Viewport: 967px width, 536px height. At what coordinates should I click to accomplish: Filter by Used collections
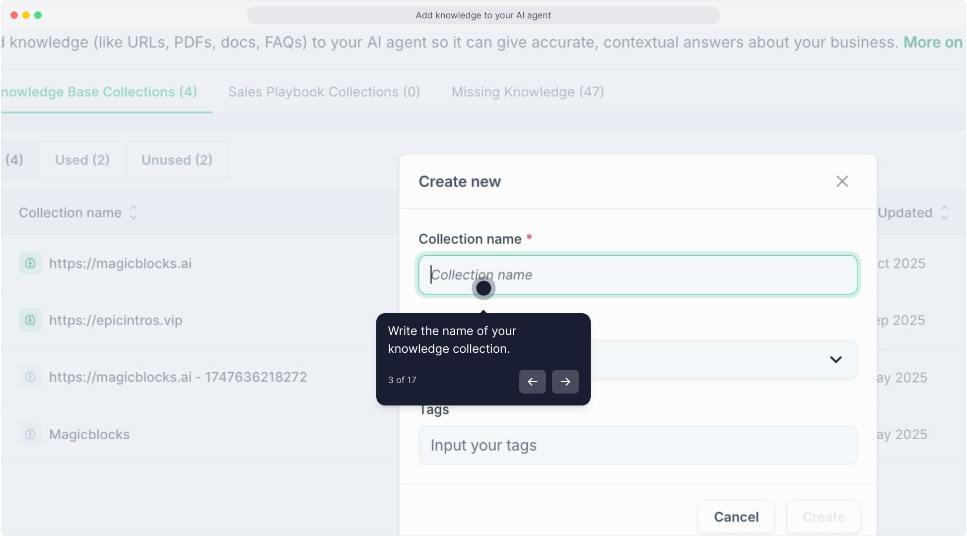(x=82, y=160)
